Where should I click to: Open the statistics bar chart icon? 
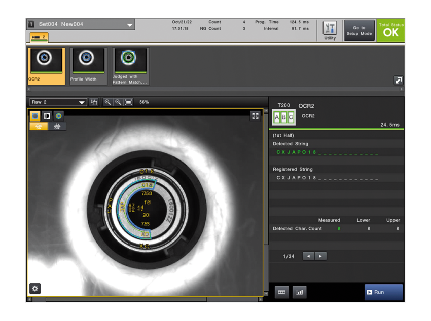pos(299,292)
